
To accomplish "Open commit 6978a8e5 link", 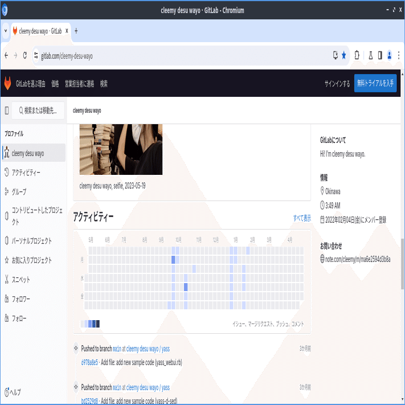I will [x=89, y=362].
